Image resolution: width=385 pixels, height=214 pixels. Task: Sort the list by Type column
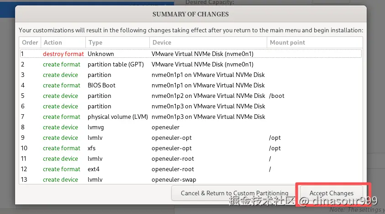coord(117,42)
